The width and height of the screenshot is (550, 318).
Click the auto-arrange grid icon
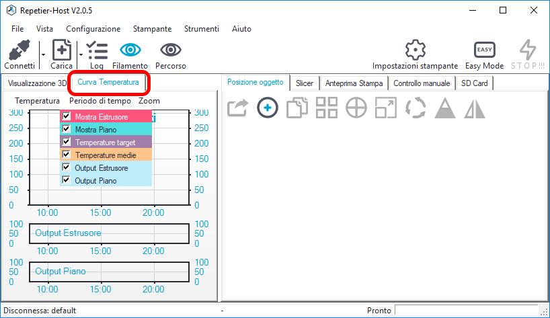327,108
